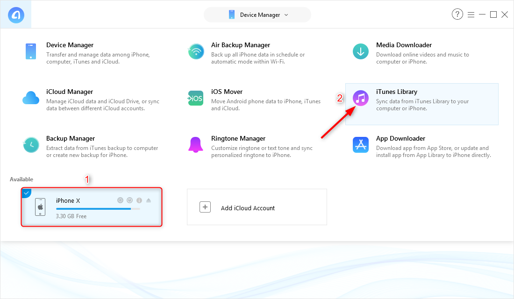Click the Available section label

[x=21, y=179]
